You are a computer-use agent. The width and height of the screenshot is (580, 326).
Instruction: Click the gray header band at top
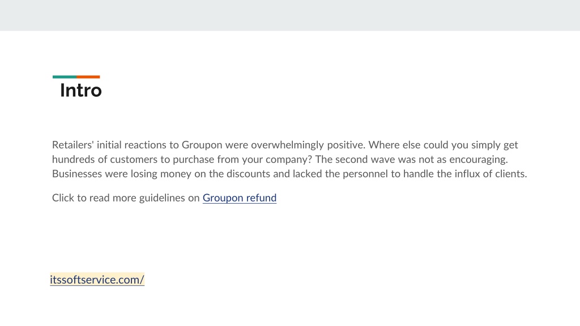290,15
